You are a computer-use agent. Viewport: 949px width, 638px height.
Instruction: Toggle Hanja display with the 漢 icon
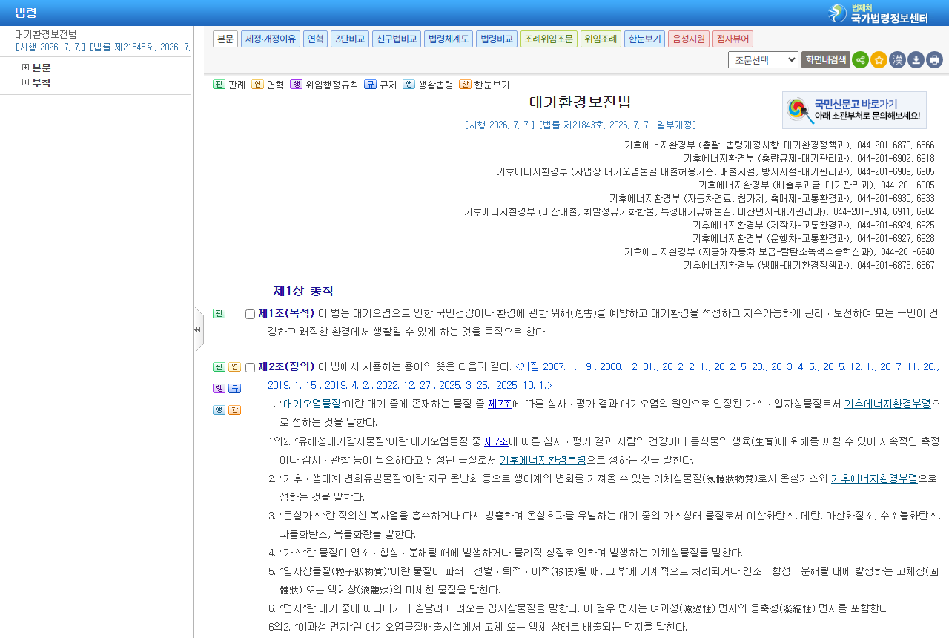[x=897, y=60]
